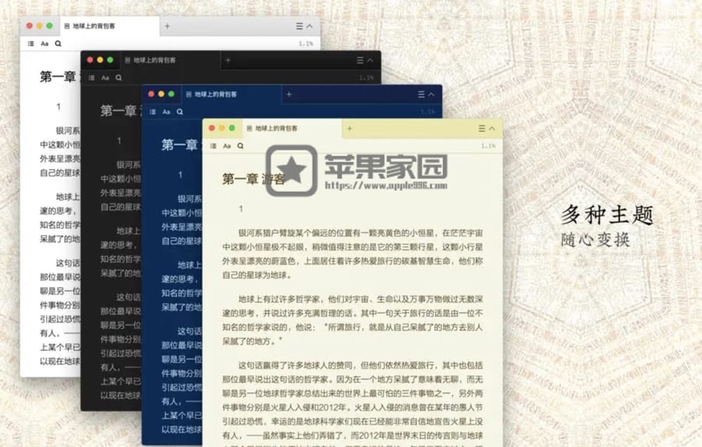The width and height of the screenshot is (702, 447).
Task: Open the hamburger menu in black-theme window
Action: coord(360,61)
